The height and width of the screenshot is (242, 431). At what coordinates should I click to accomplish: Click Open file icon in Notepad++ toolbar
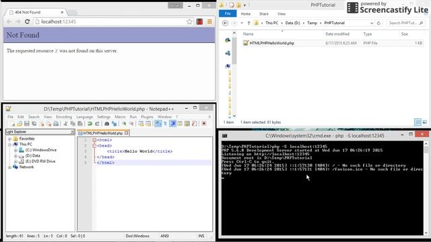point(20,124)
